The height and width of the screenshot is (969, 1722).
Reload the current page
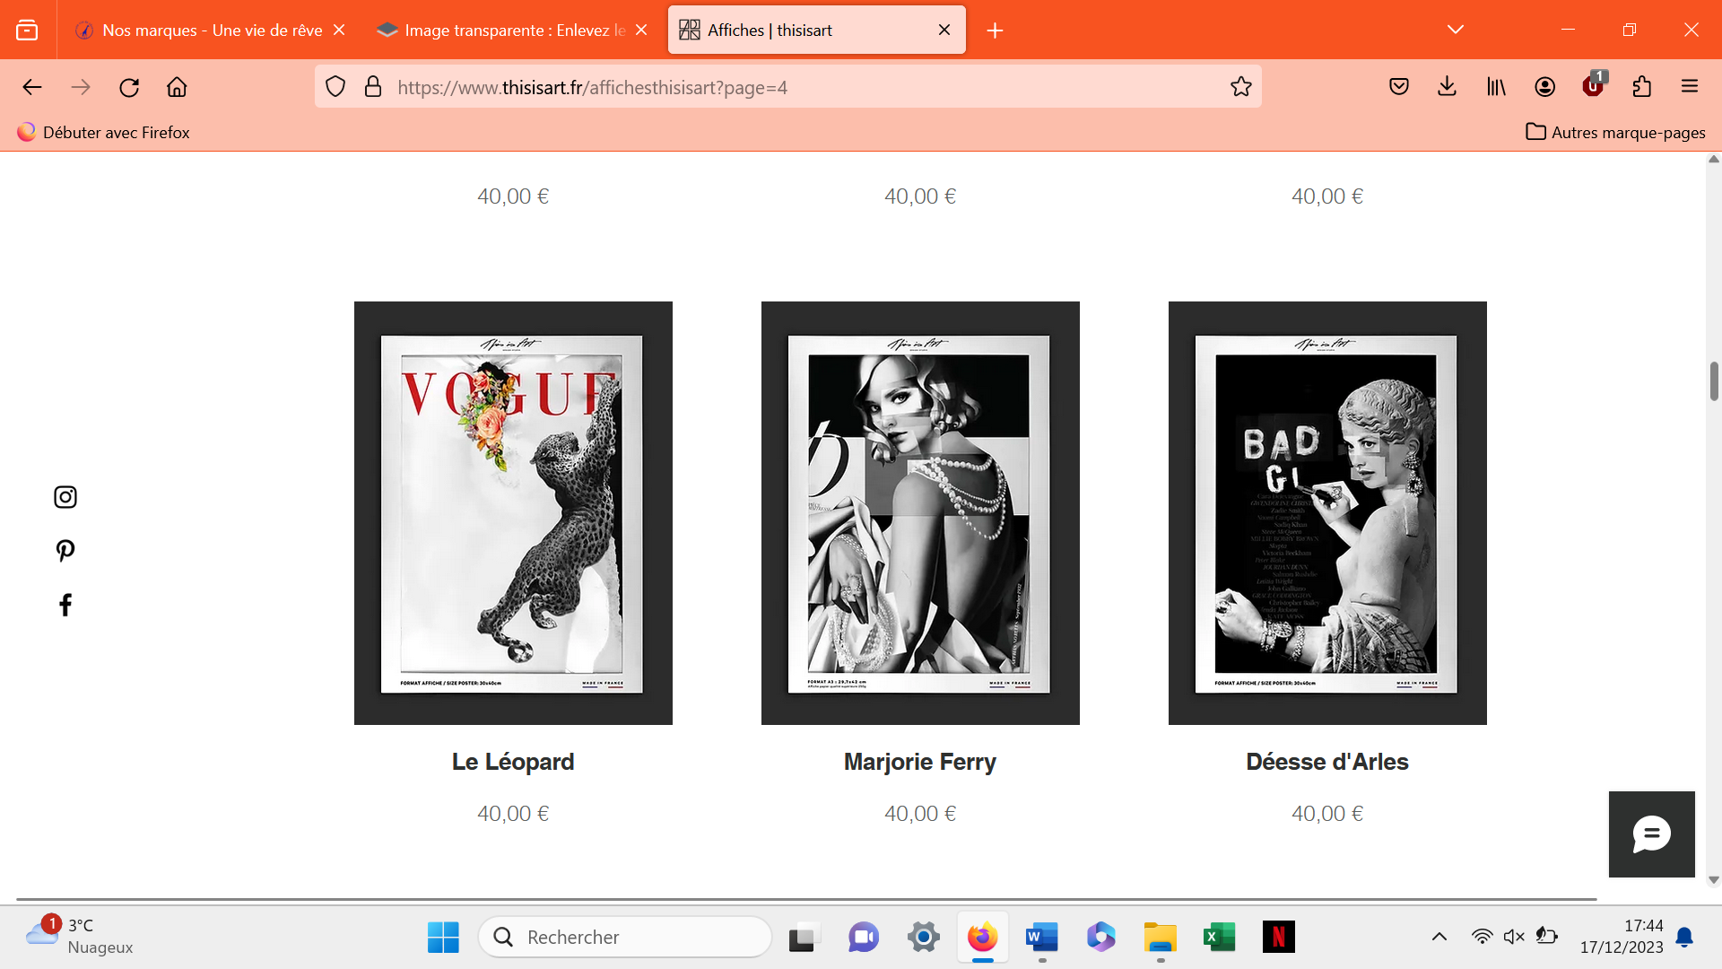129,87
